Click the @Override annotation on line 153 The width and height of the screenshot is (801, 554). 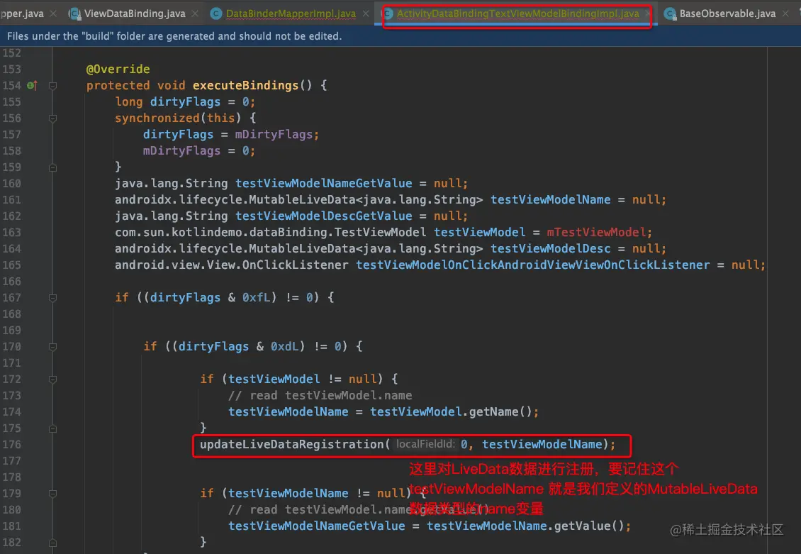(118, 69)
